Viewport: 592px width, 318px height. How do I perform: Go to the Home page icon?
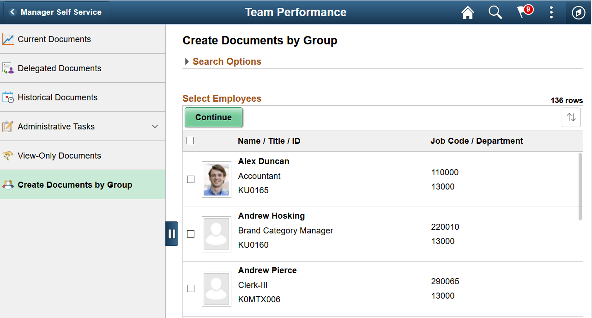[x=468, y=12]
